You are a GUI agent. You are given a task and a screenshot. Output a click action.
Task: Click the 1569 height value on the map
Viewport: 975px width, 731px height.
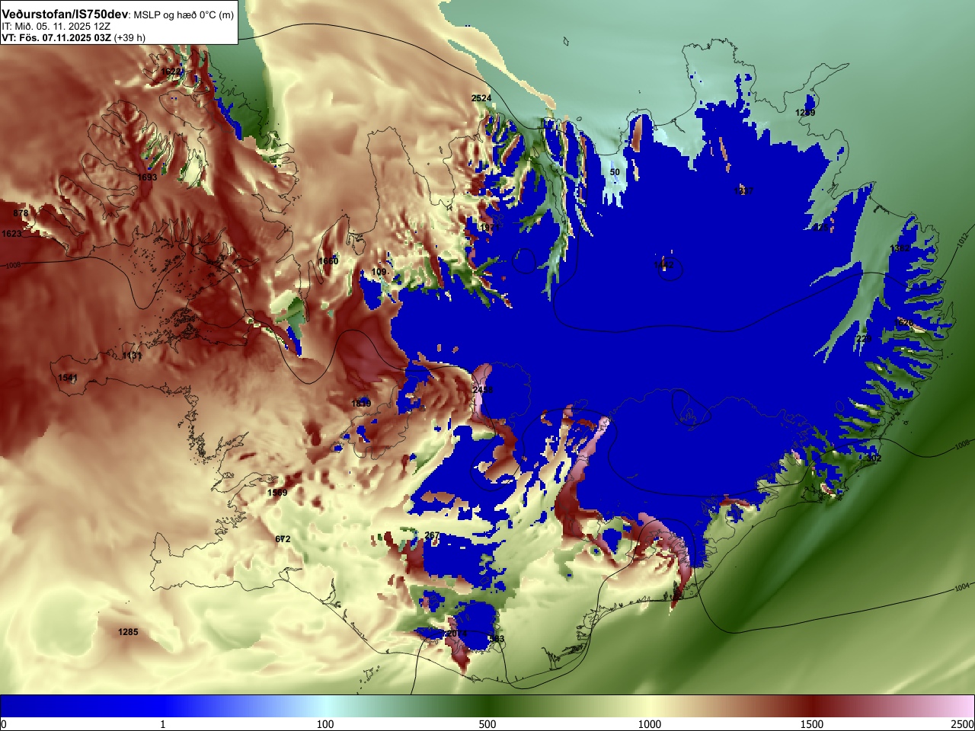[277, 493]
